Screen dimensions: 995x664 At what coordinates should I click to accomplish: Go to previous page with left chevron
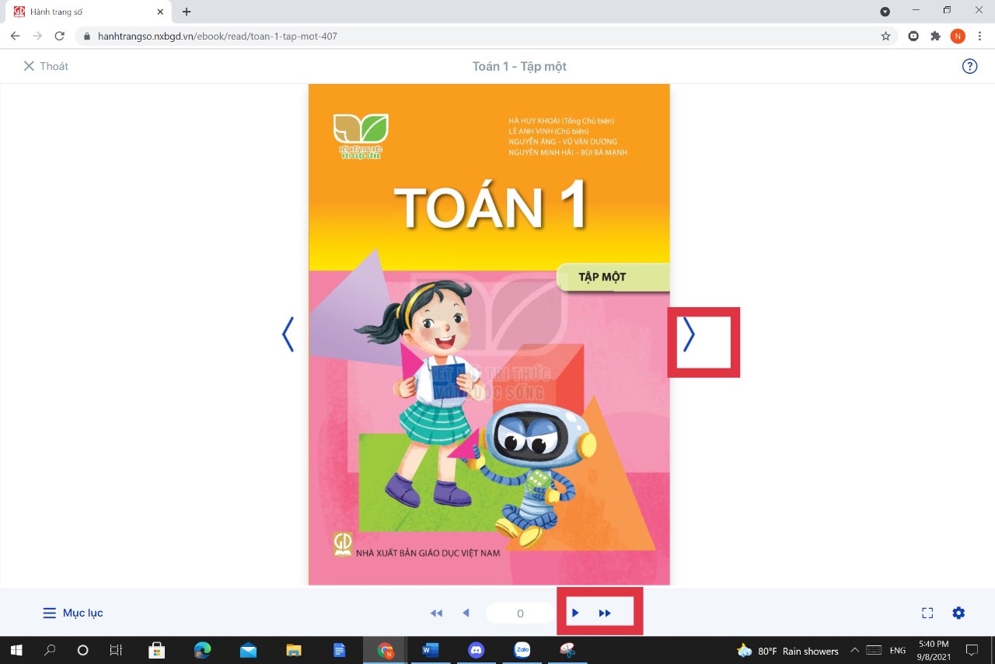[x=288, y=334]
